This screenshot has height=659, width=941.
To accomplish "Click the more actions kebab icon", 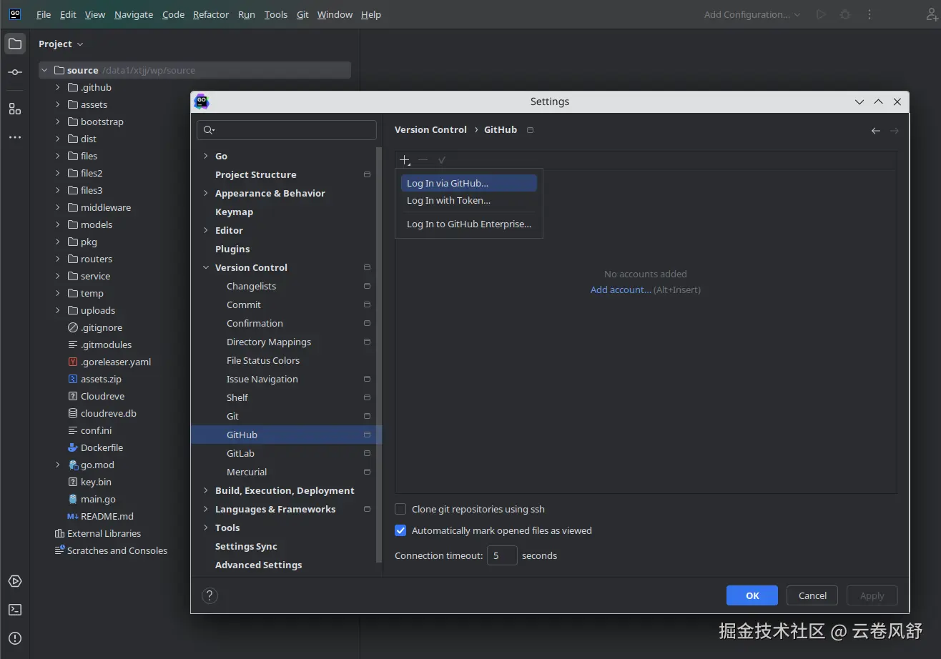I will pyautogui.click(x=869, y=14).
